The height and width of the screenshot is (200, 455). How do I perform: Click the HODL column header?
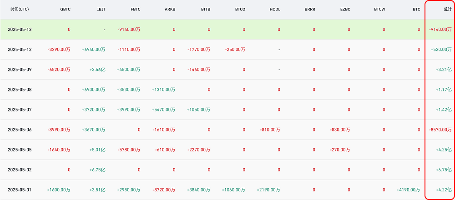(275, 9)
